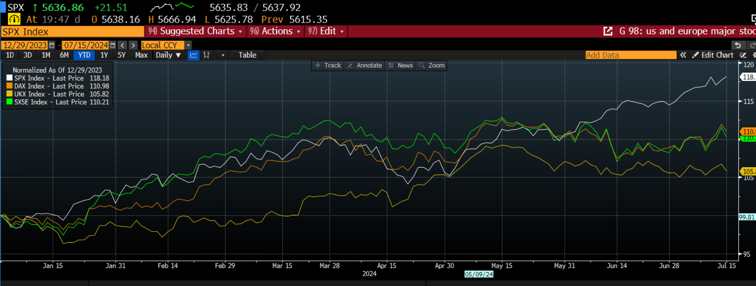Open start date calendar picker
This screenshot has height=286, width=756.
pos(52,45)
